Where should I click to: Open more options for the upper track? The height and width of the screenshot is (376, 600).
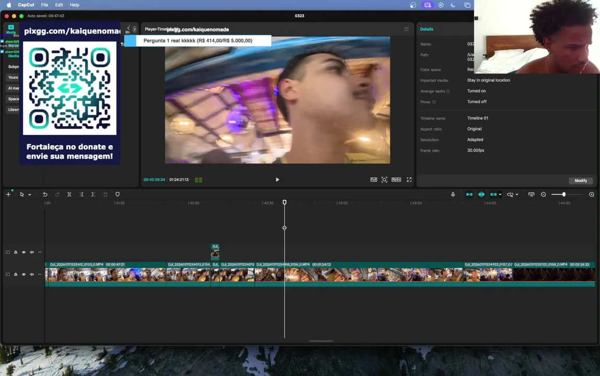pos(40,252)
